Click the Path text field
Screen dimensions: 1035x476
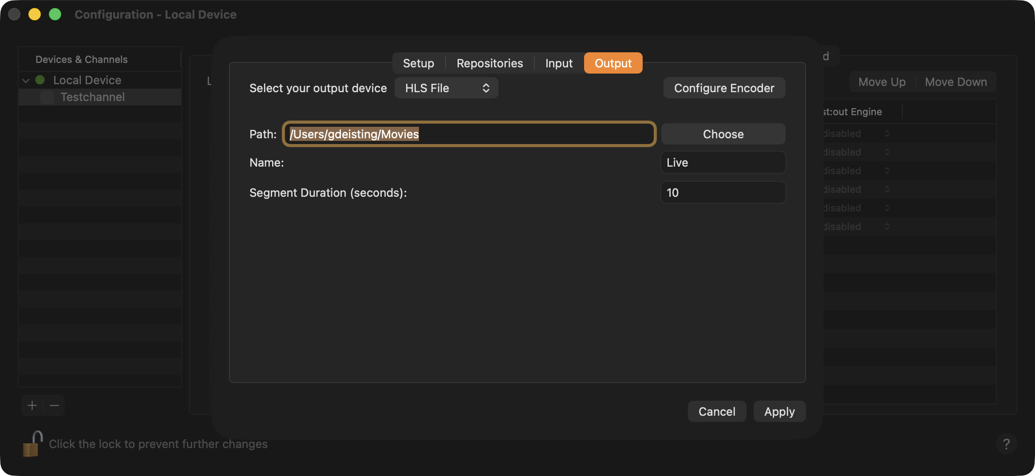469,134
